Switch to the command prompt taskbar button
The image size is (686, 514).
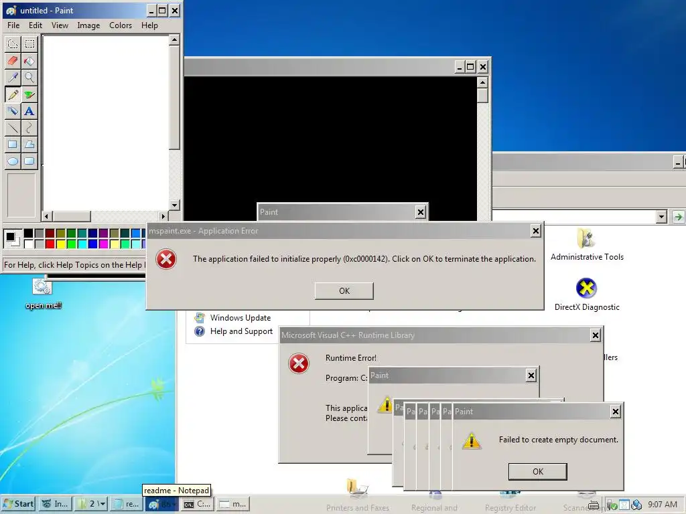tap(198, 504)
